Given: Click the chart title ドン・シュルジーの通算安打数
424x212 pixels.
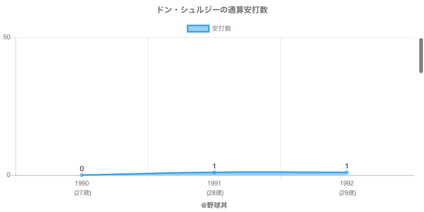Looking at the screenshot, I should click(x=212, y=10).
